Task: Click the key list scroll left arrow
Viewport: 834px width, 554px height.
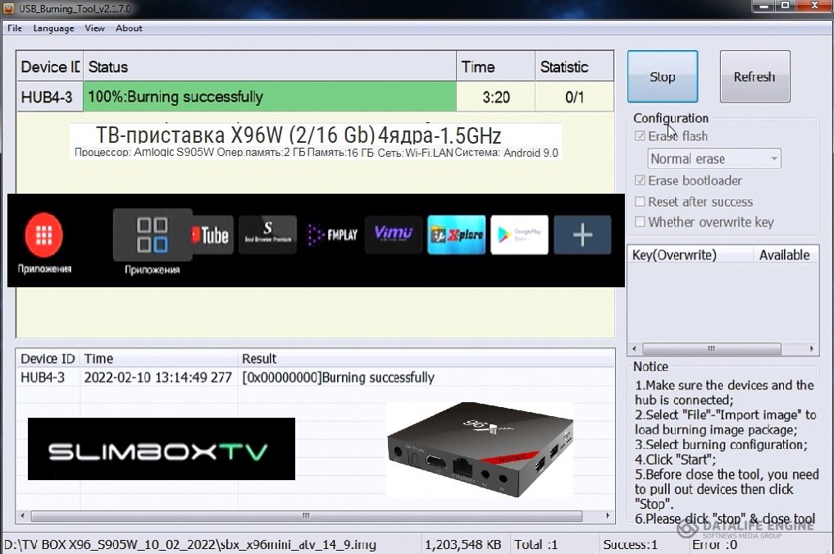Action: point(634,349)
